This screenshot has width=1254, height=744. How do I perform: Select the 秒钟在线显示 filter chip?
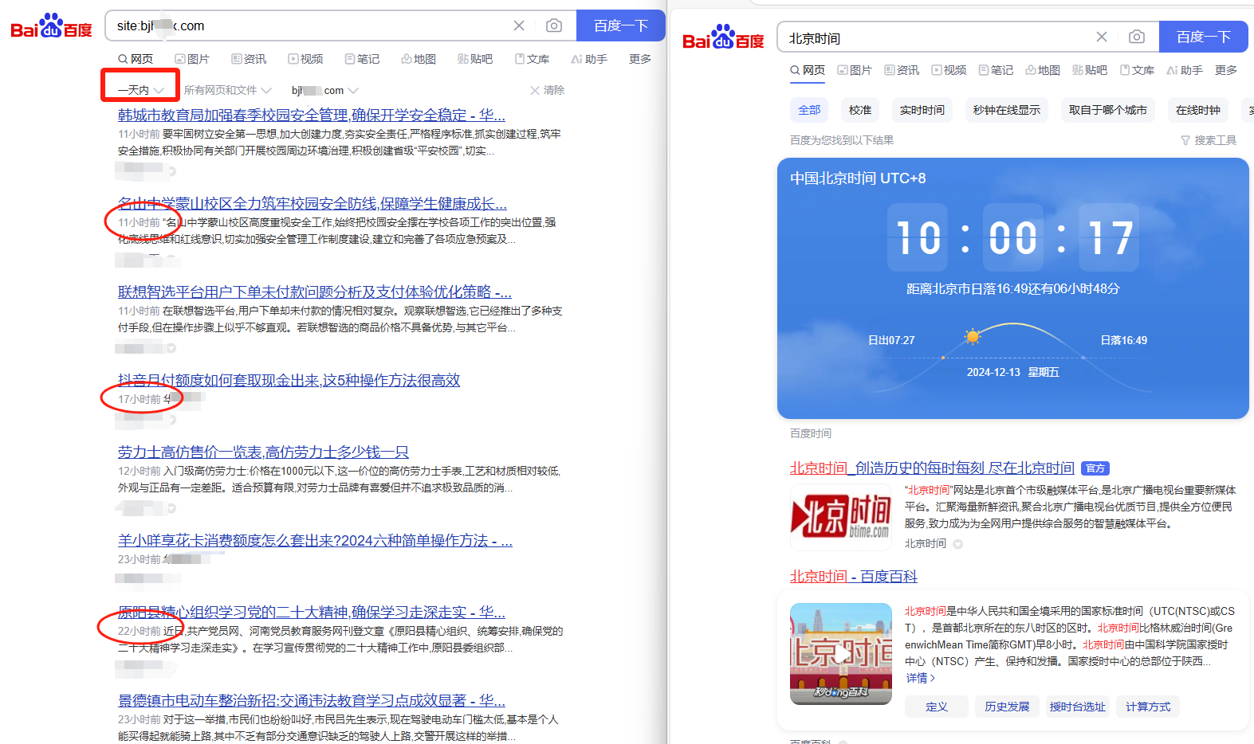click(1007, 110)
